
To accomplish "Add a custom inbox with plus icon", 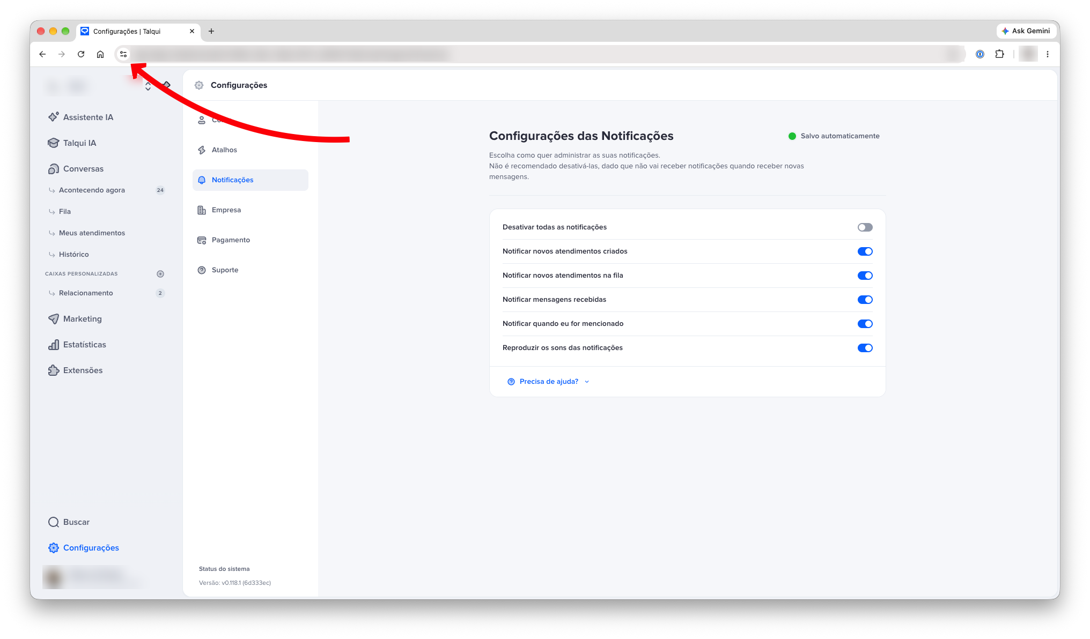I will 160,273.
